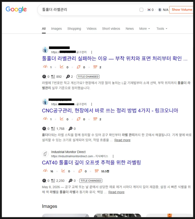This screenshot has width=195, height=219.
Task: Click the favicon of the first search result
Action: 45,50
